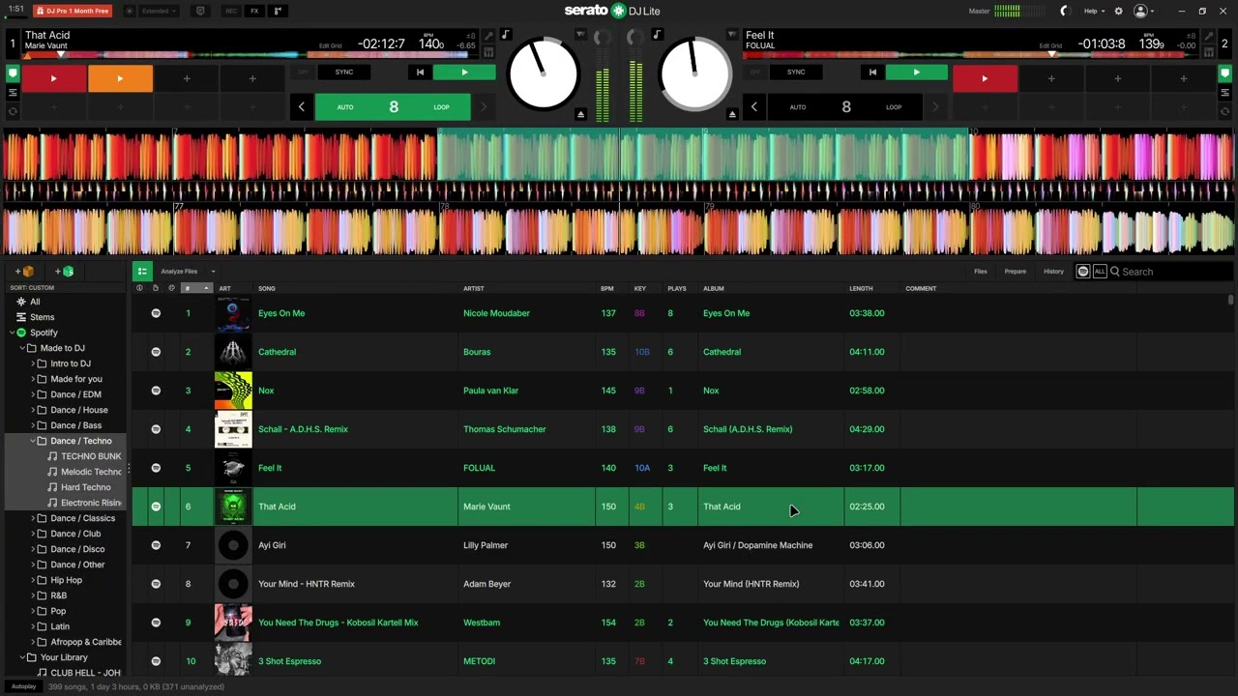This screenshot has width=1238, height=696.
Task: Click the shield icon in the top toolbar
Action: pyautogui.click(x=200, y=11)
